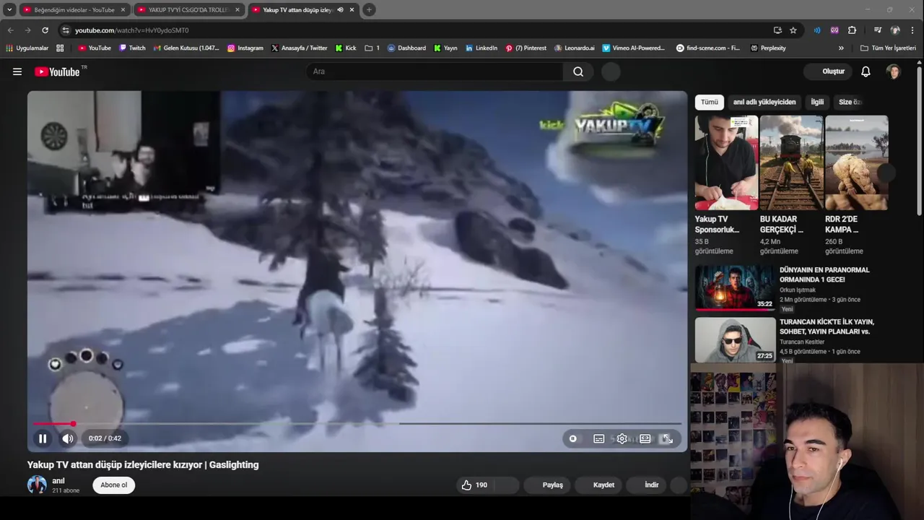Open the LinkedIn bookmark
Screen dimensions: 924x520
tap(481, 48)
